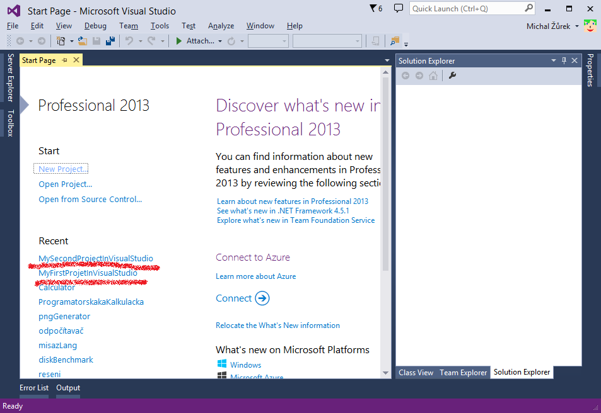Expand the Attach debug target dropdown
This screenshot has height=413, width=601.
click(x=220, y=41)
